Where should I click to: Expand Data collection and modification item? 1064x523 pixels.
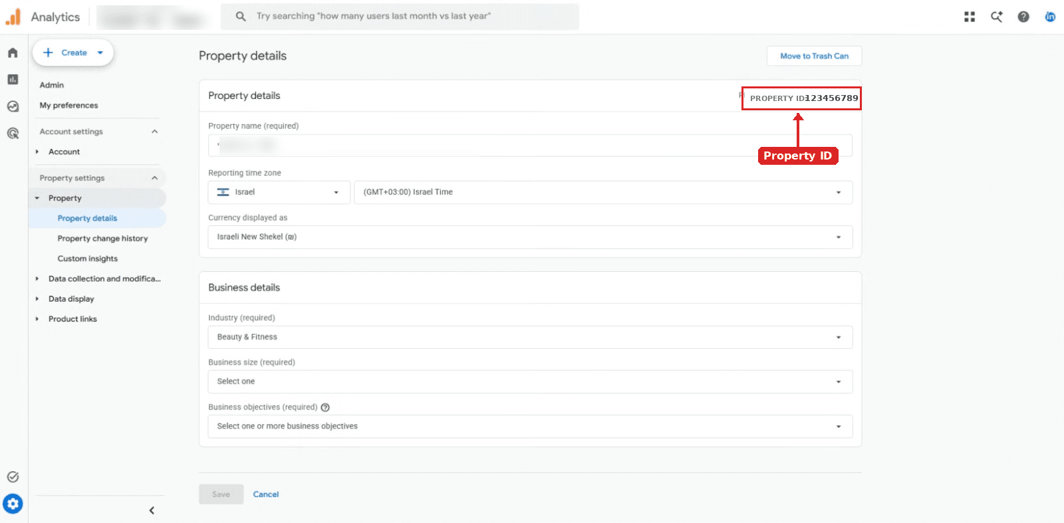(37, 279)
